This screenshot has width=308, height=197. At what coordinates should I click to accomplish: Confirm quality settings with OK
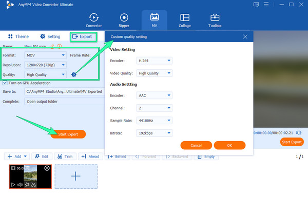(229, 145)
